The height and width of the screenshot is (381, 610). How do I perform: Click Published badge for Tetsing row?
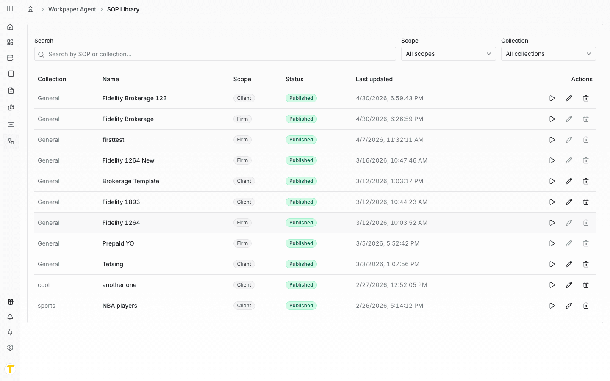301,264
